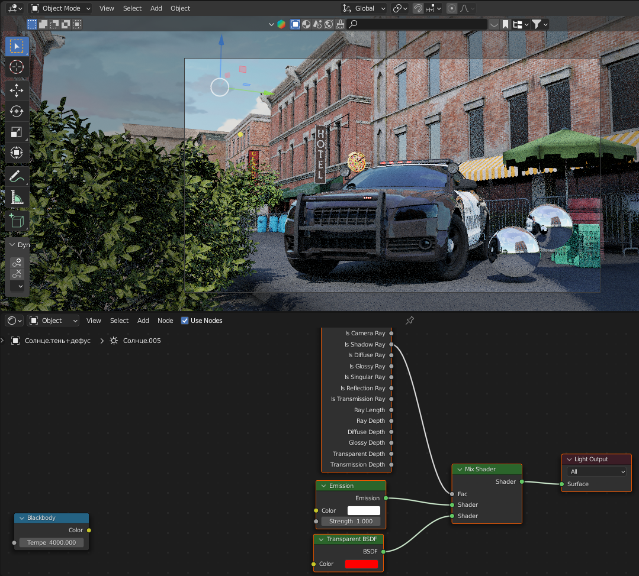Open the display hierarchy mode dropdown
This screenshot has height=576, width=639.
(x=521, y=24)
